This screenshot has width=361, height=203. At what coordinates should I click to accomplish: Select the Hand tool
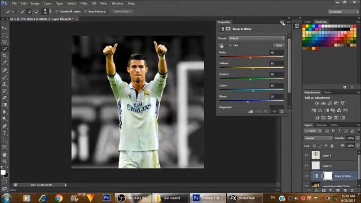pos(5,155)
